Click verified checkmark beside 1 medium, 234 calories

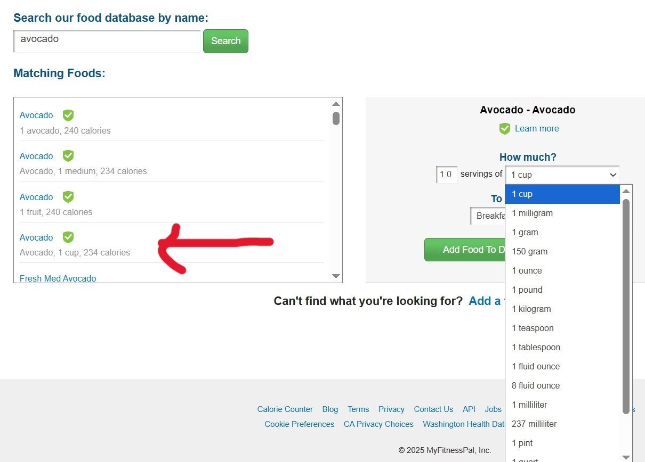(x=68, y=156)
